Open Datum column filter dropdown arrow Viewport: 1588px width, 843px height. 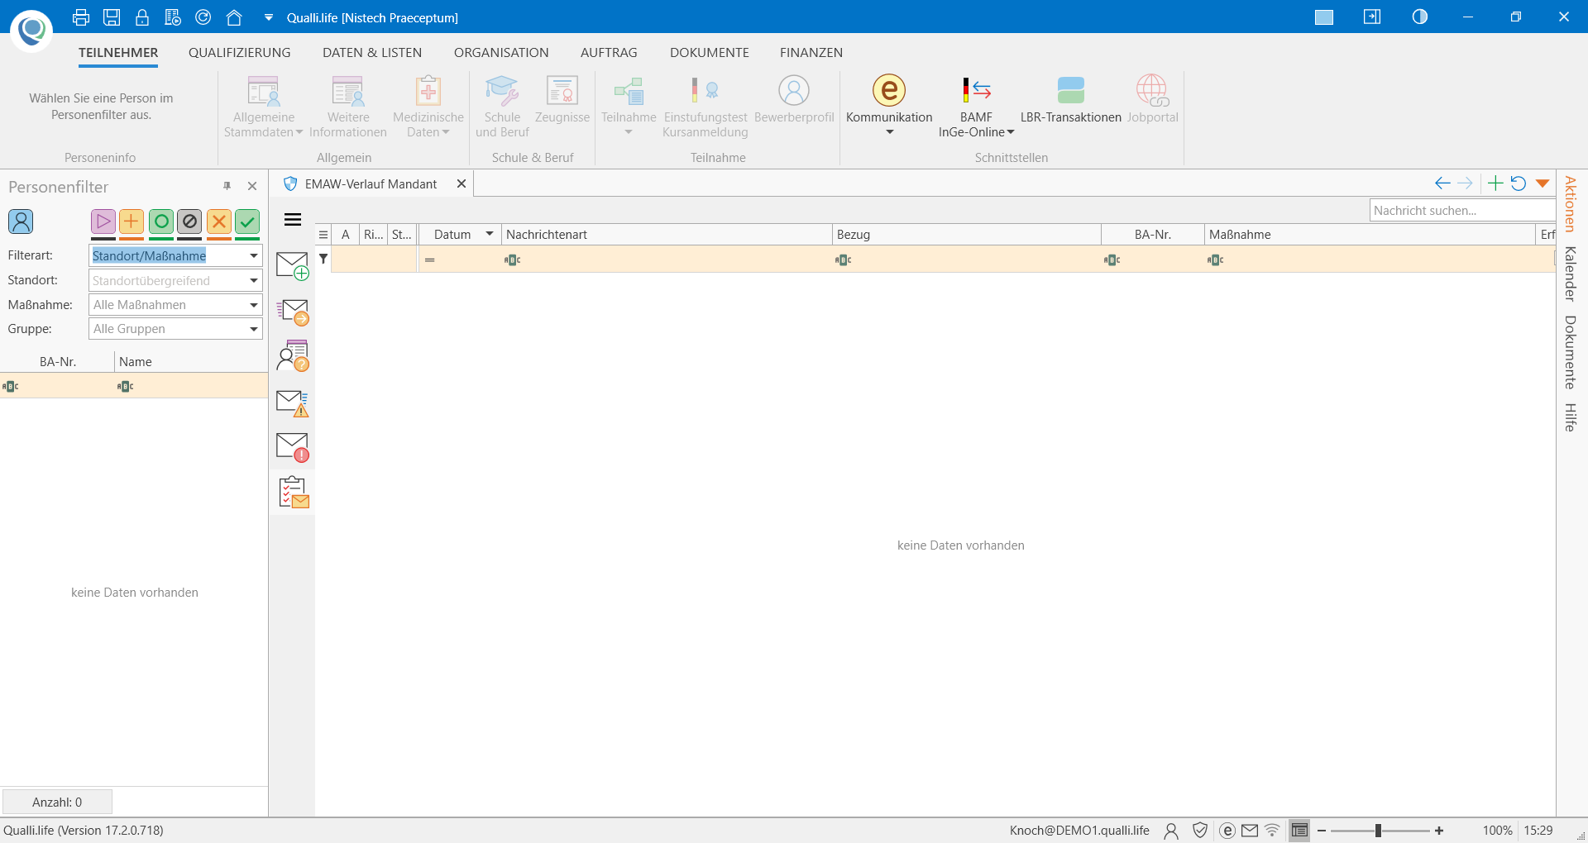[x=490, y=235]
